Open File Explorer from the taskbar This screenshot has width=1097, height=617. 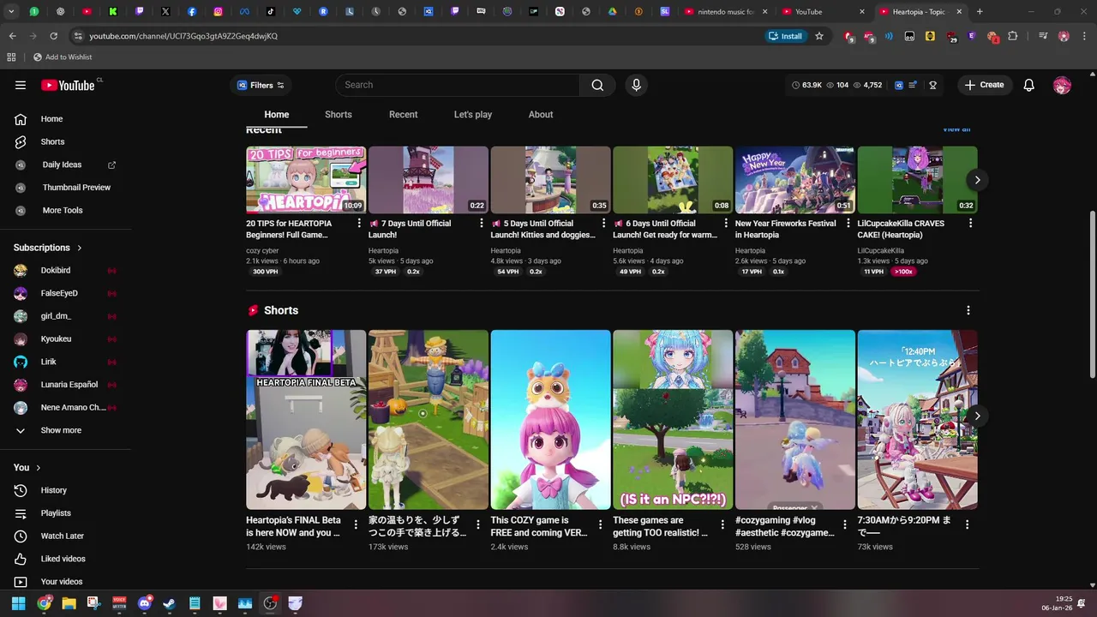click(x=69, y=603)
